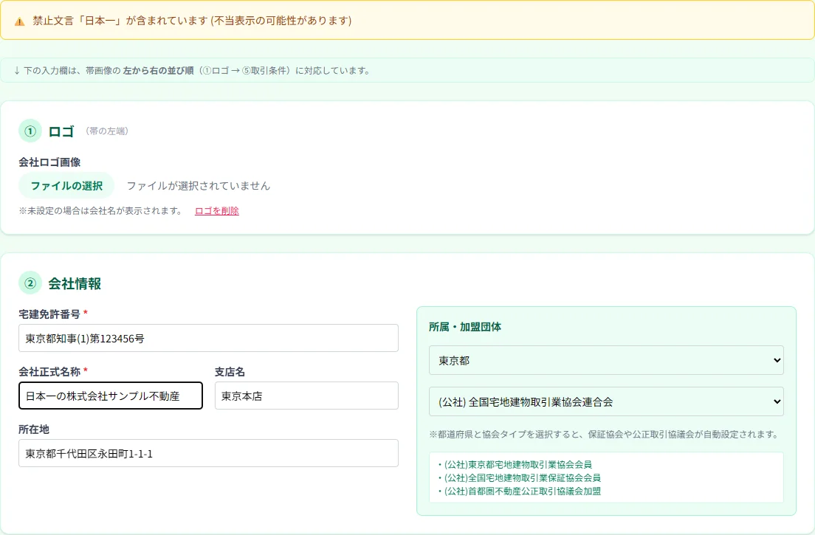815x535 pixels.
Task: Click the (公社)東京都宅地建物取引業協会会員 line
Action: [x=515, y=464]
